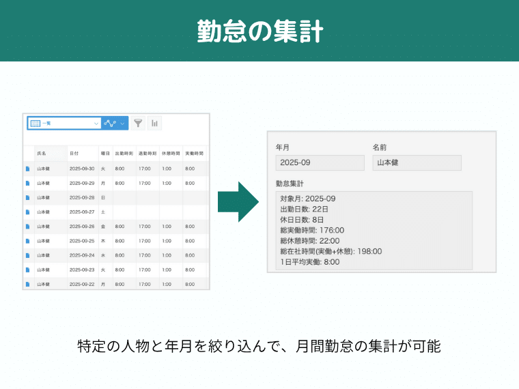The image size is (519, 389).
Task: Click the 氏名 column header
Action: click(x=51, y=154)
